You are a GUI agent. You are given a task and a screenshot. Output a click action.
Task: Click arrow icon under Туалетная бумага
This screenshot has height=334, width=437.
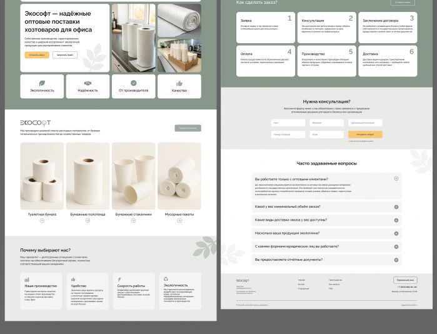point(42,221)
